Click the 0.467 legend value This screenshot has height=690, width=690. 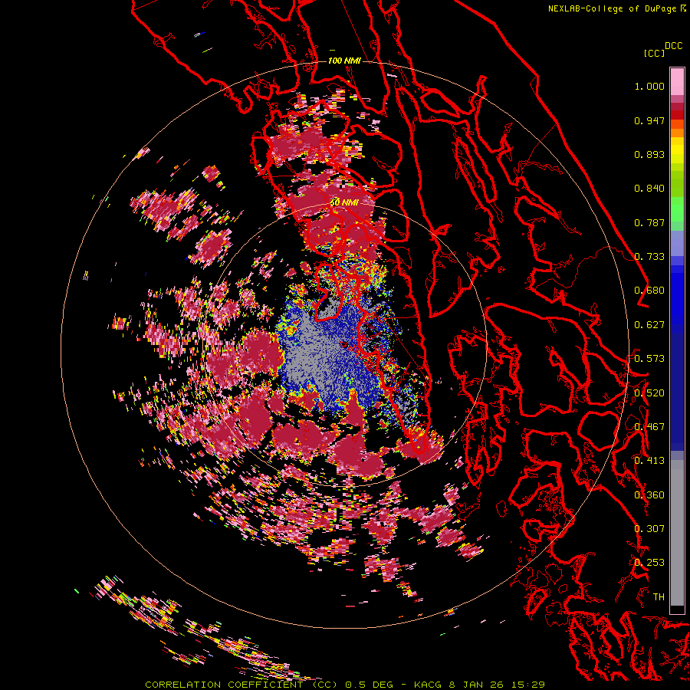point(649,427)
